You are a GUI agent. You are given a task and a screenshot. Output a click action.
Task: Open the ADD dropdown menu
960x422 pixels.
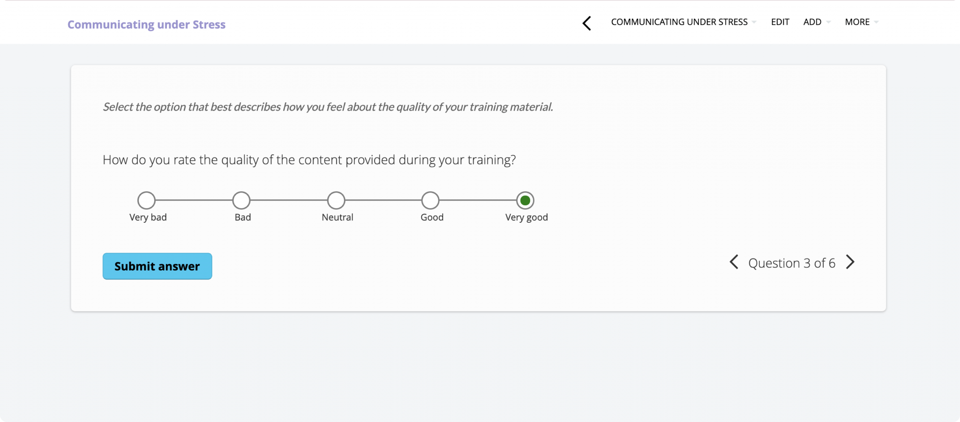point(817,22)
